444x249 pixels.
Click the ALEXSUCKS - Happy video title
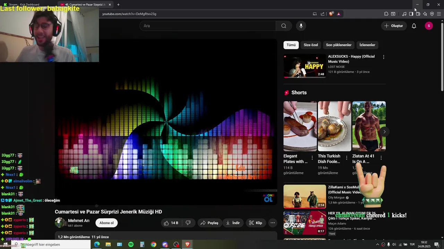(x=351, y=59)
